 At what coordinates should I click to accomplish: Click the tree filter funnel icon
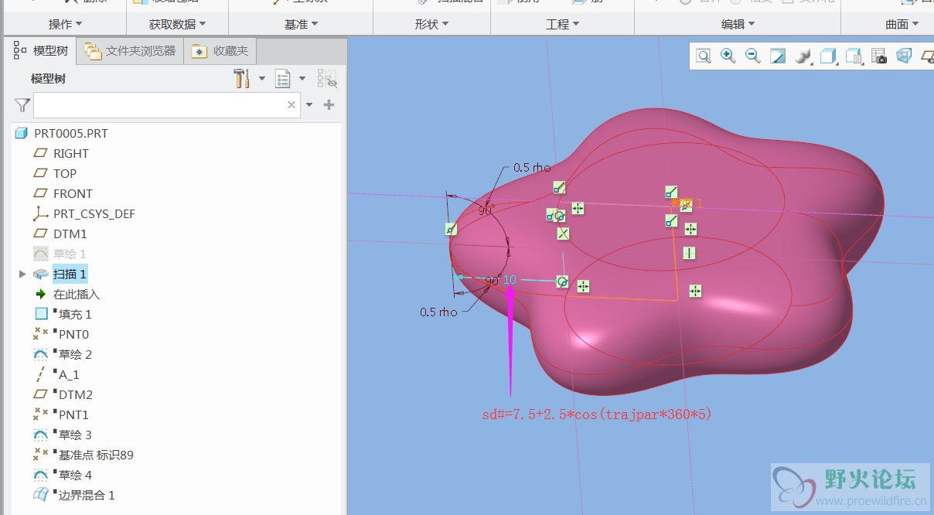[22, 105]
